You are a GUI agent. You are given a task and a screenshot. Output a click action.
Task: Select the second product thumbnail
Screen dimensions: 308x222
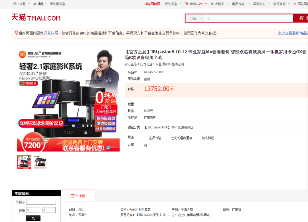(x=40, y=162)
